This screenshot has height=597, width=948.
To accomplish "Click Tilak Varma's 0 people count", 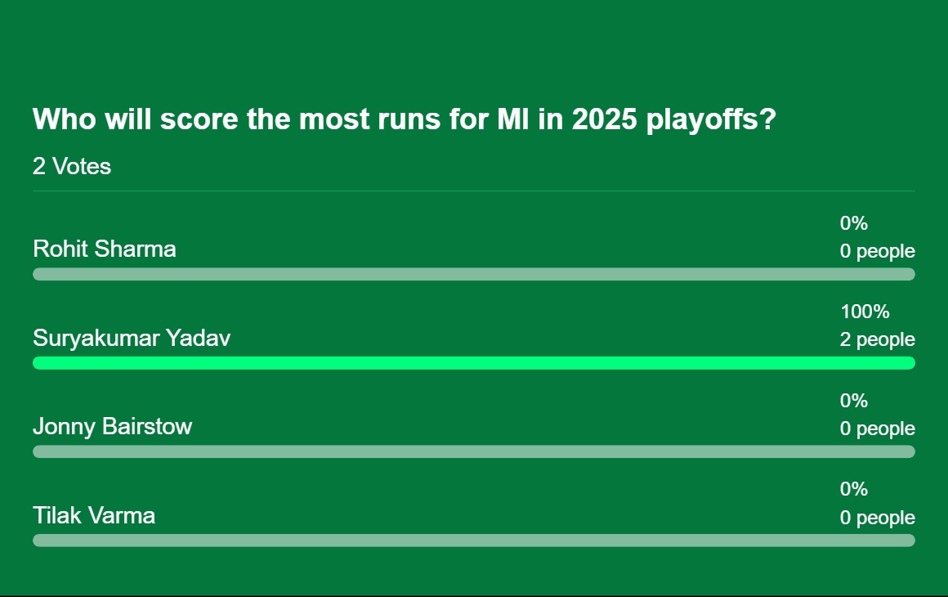I will (877, 517).
